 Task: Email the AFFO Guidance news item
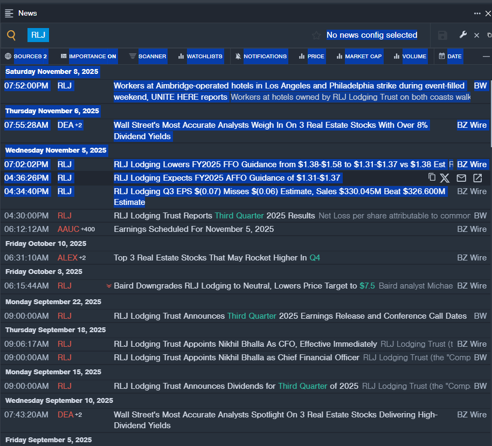(461, 178)
